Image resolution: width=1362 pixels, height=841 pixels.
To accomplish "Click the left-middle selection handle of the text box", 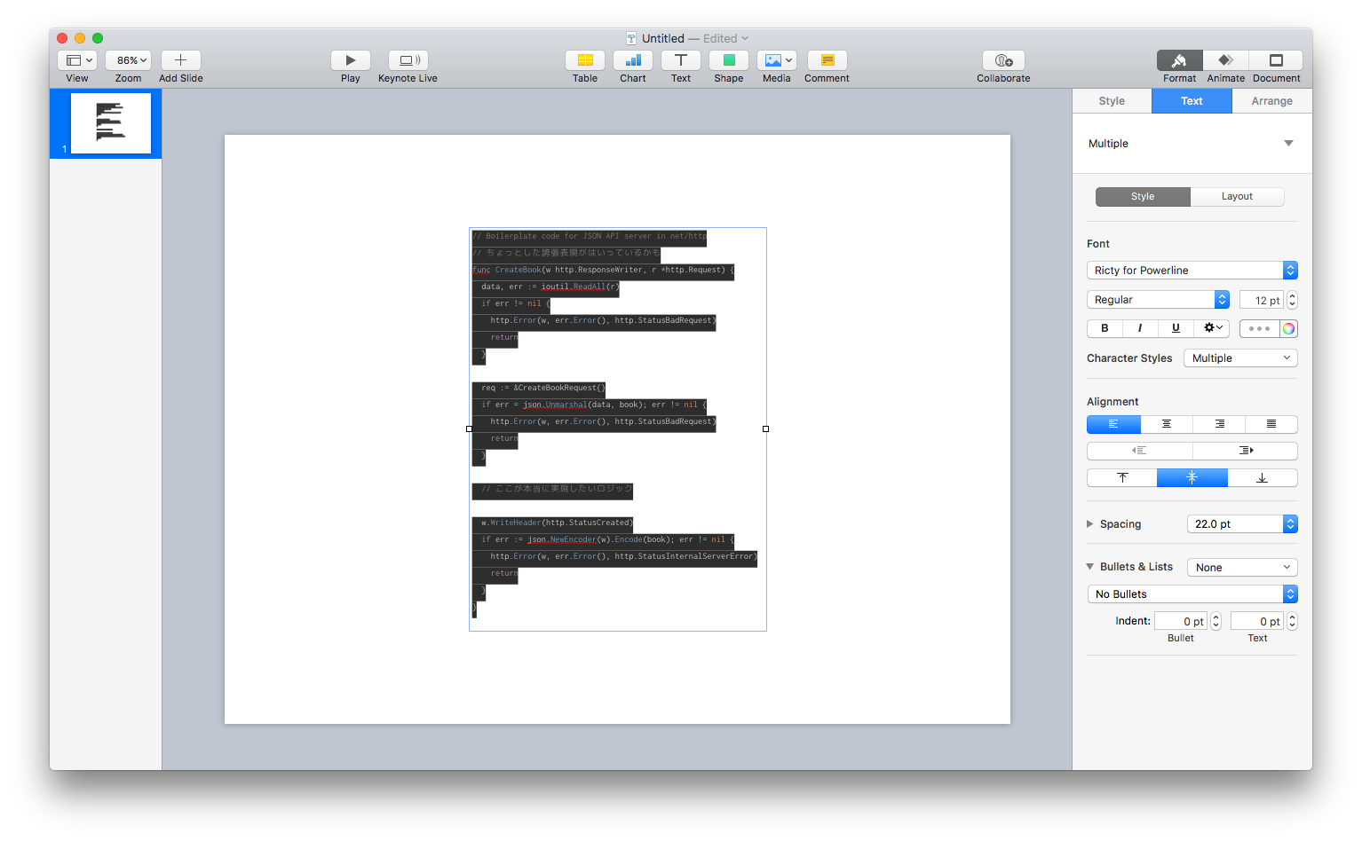I will 469,429.
